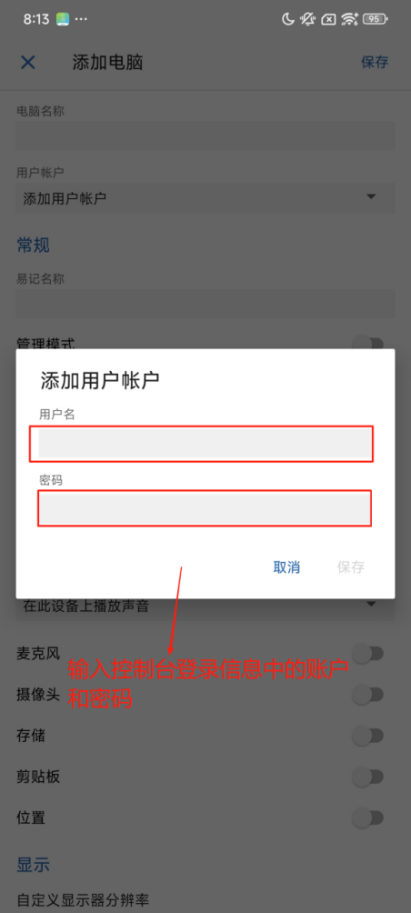The image size is (411, 913).
Task: Tap the Wi-Fi status icon
Action: (350, 18)
